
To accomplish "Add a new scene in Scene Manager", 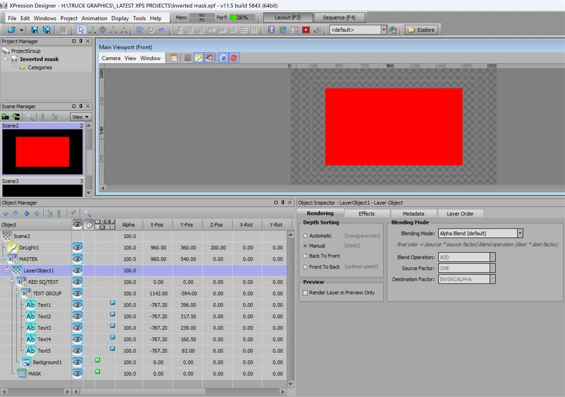I will point(6,117).
